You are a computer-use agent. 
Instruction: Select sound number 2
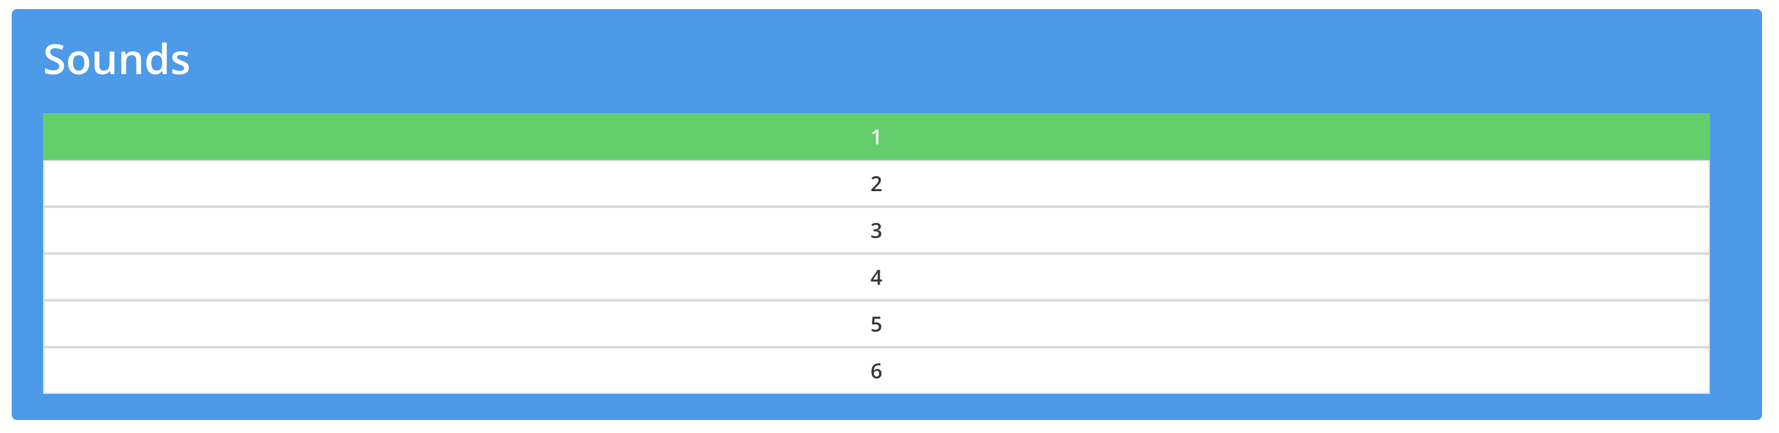tap(876, 184)
